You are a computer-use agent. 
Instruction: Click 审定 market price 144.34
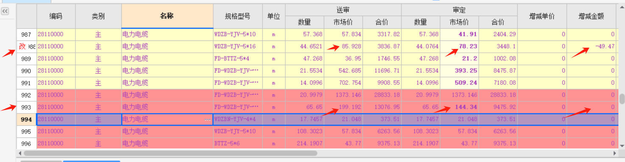coord(459,107)
